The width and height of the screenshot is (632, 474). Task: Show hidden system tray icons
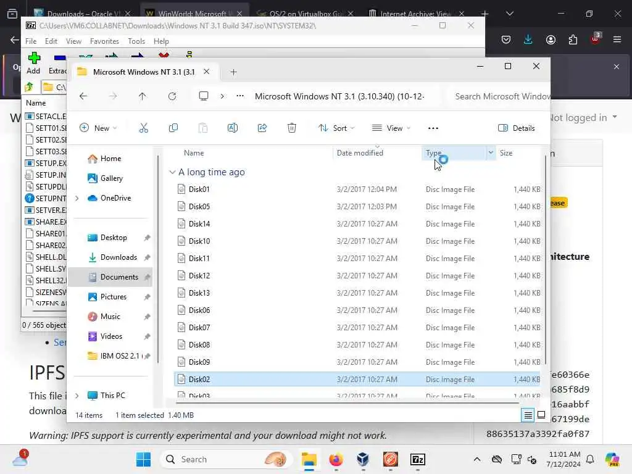(477, 459)
